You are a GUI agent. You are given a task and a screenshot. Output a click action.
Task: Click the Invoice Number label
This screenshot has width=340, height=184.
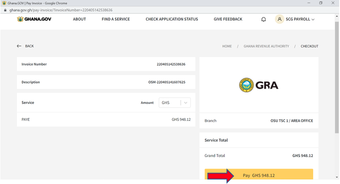[34, 64]
